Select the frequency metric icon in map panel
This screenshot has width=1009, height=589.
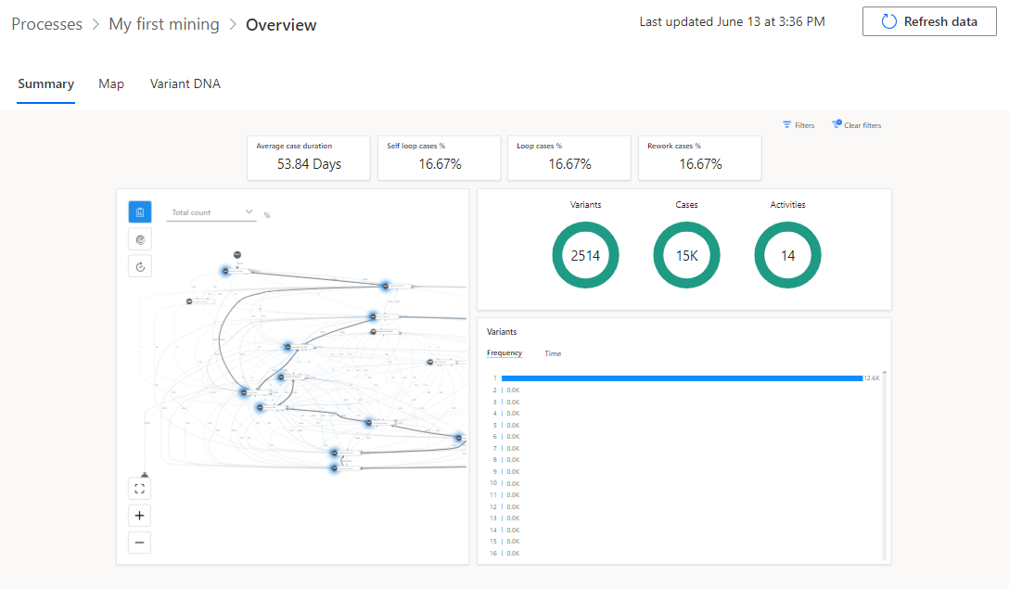[140, 212]
